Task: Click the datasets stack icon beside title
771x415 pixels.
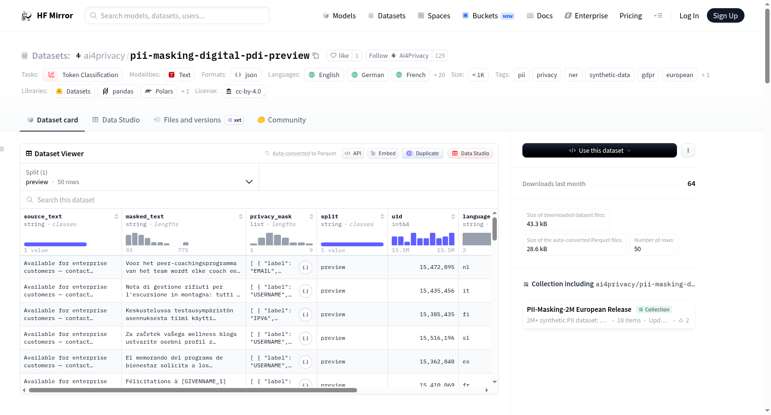Action: click(x=25, y=56)
